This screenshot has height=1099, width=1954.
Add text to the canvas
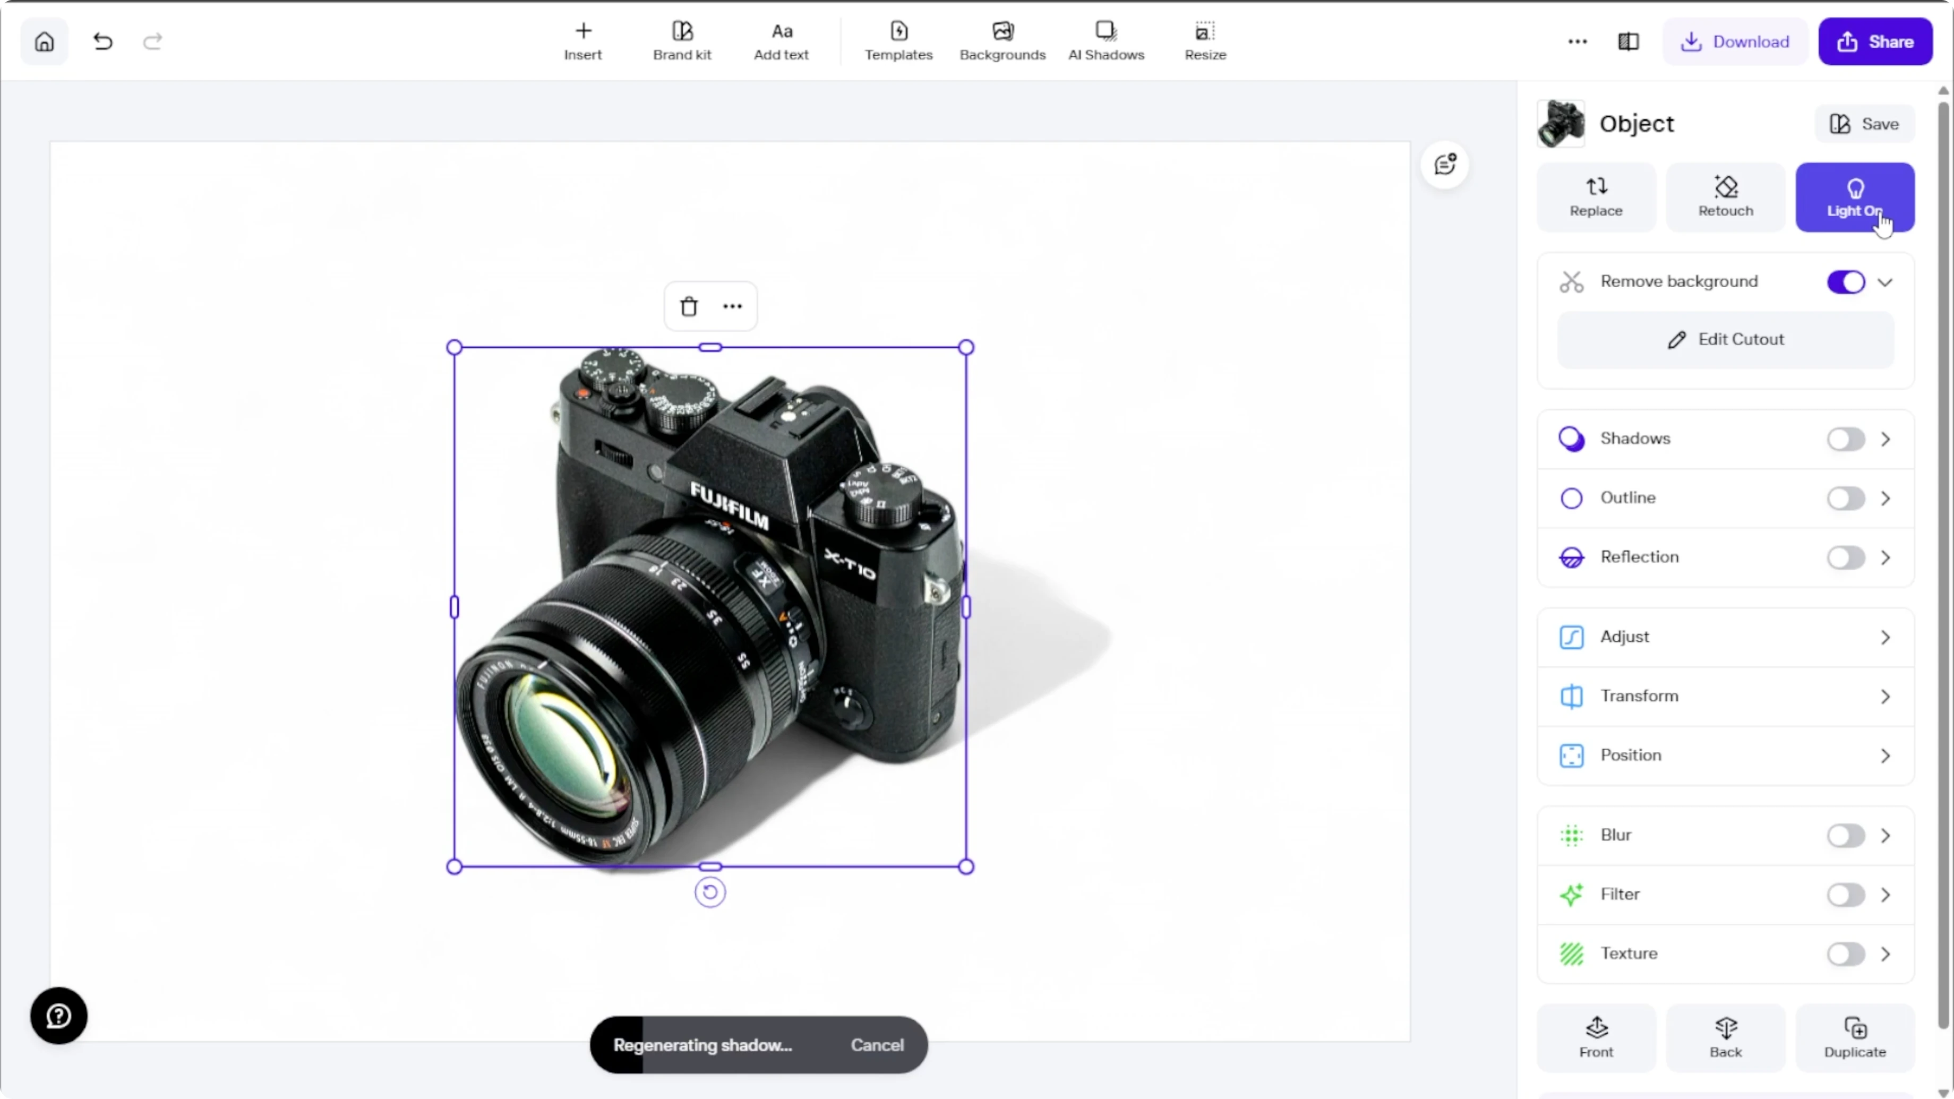click(781, 42)
